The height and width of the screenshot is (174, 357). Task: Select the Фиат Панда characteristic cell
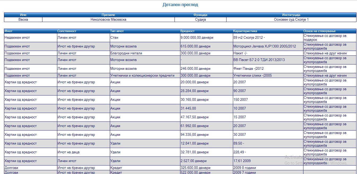tap(249, 69)
